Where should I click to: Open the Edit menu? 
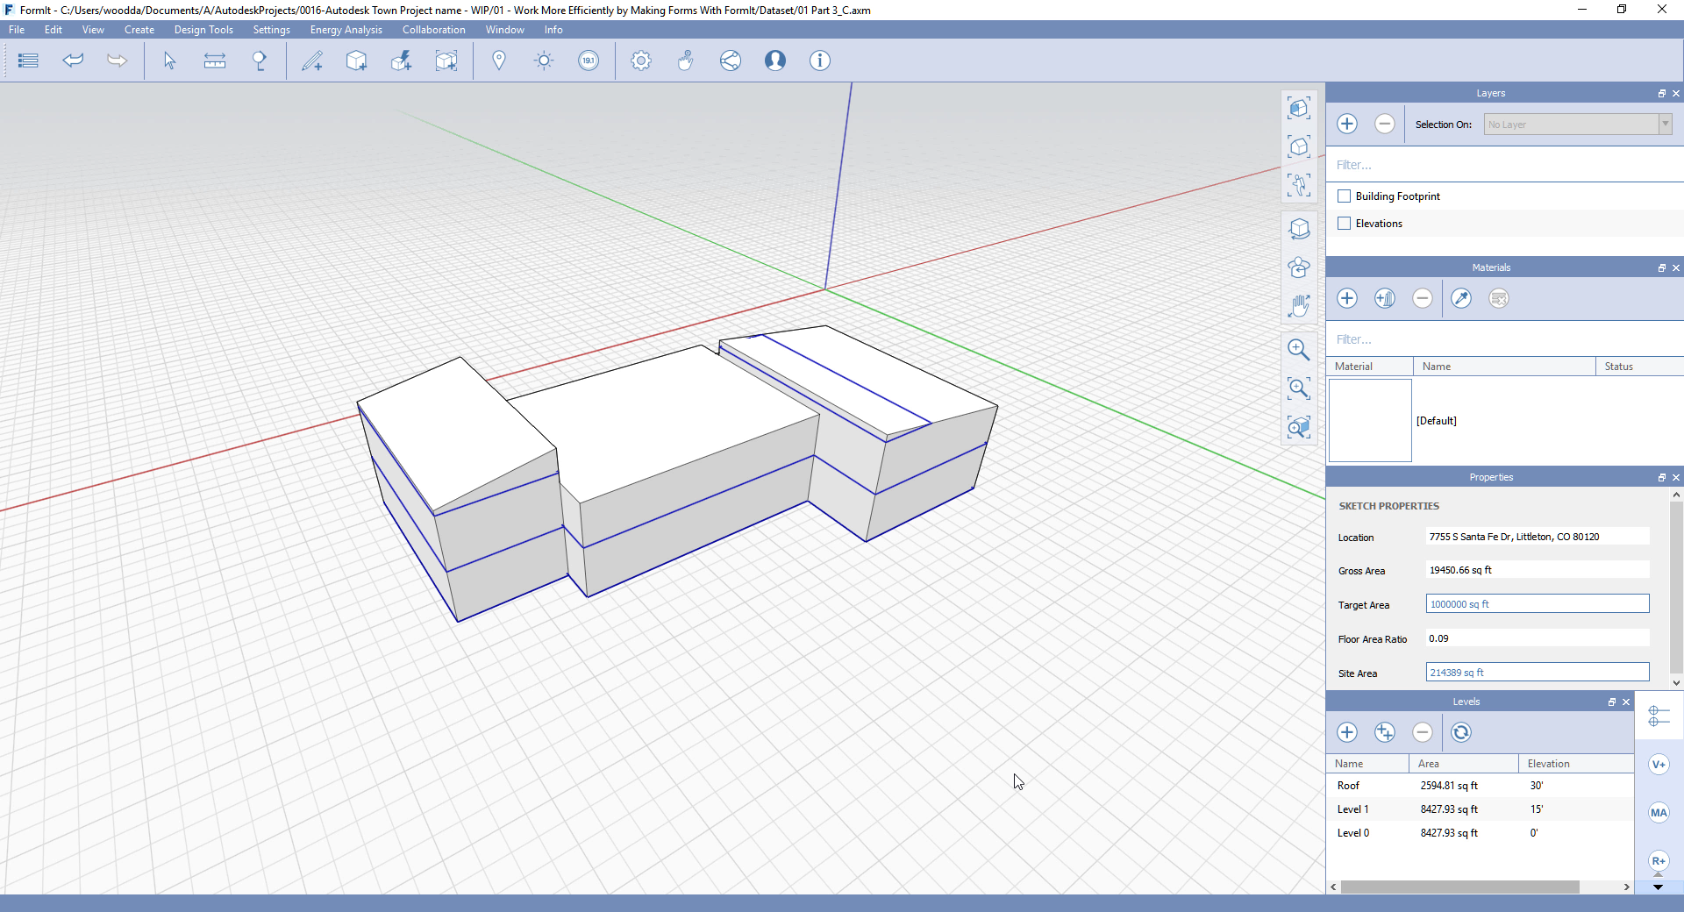pos(54,30)
